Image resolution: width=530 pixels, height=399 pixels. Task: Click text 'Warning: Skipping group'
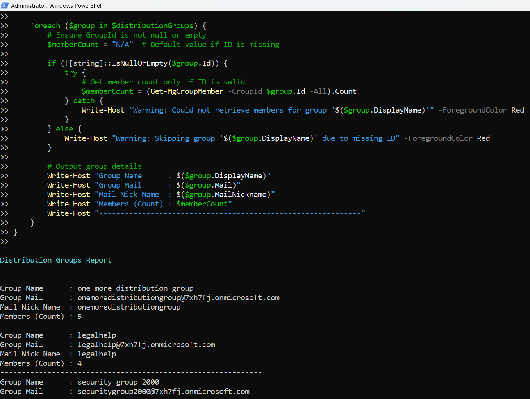point(165,138)
